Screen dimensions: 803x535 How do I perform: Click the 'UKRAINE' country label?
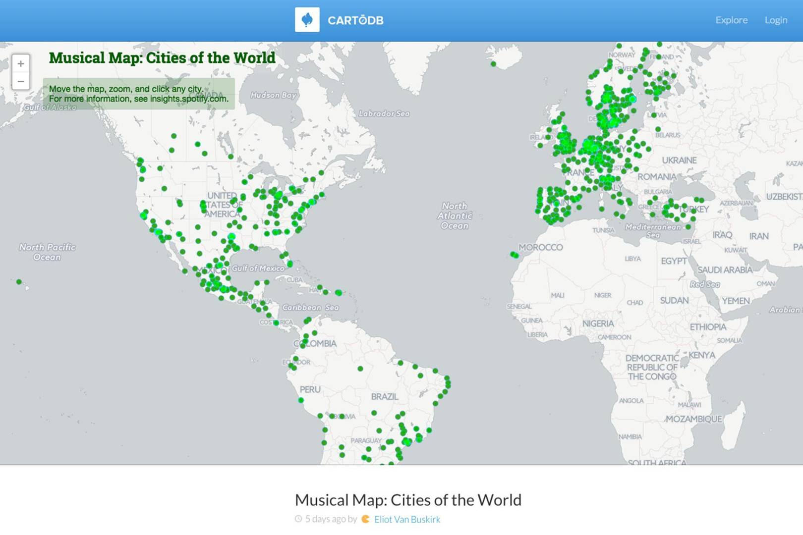point(679,160)
